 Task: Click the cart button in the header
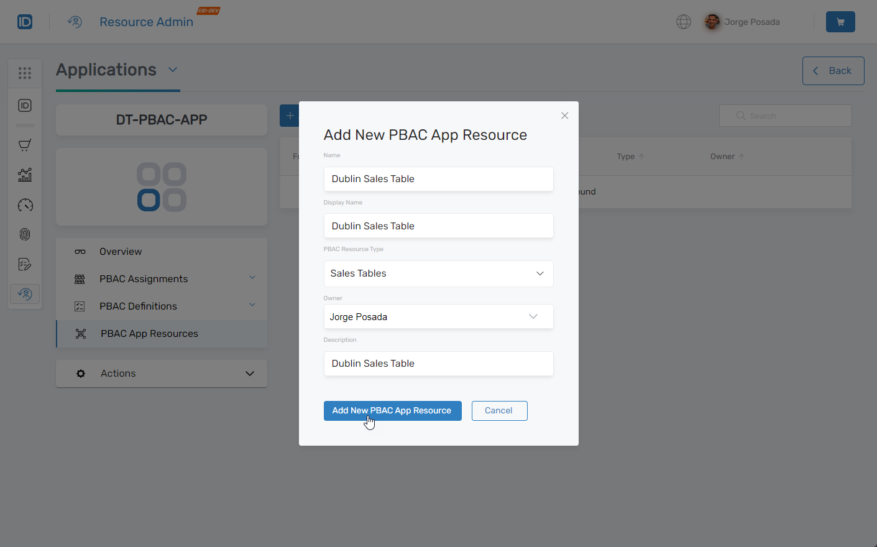click(x=840, y=21)
